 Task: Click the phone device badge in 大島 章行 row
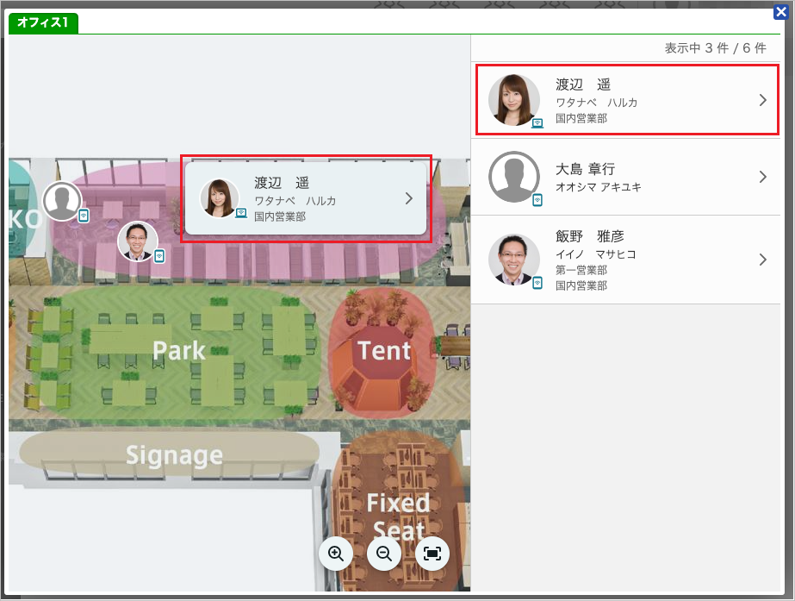[x=537, y=200]
